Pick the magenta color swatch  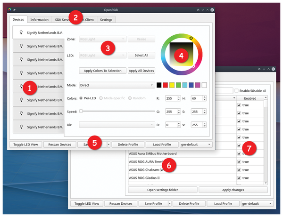pyautogui.click(x=198, y=85)
